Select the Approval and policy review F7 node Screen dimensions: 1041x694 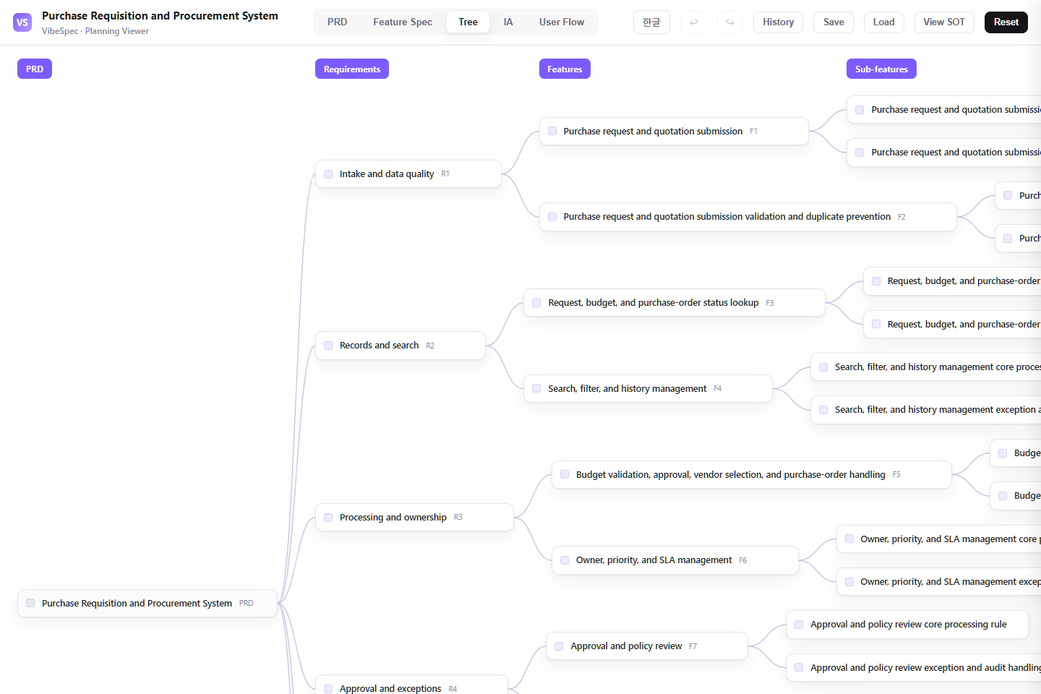[647, 646]
